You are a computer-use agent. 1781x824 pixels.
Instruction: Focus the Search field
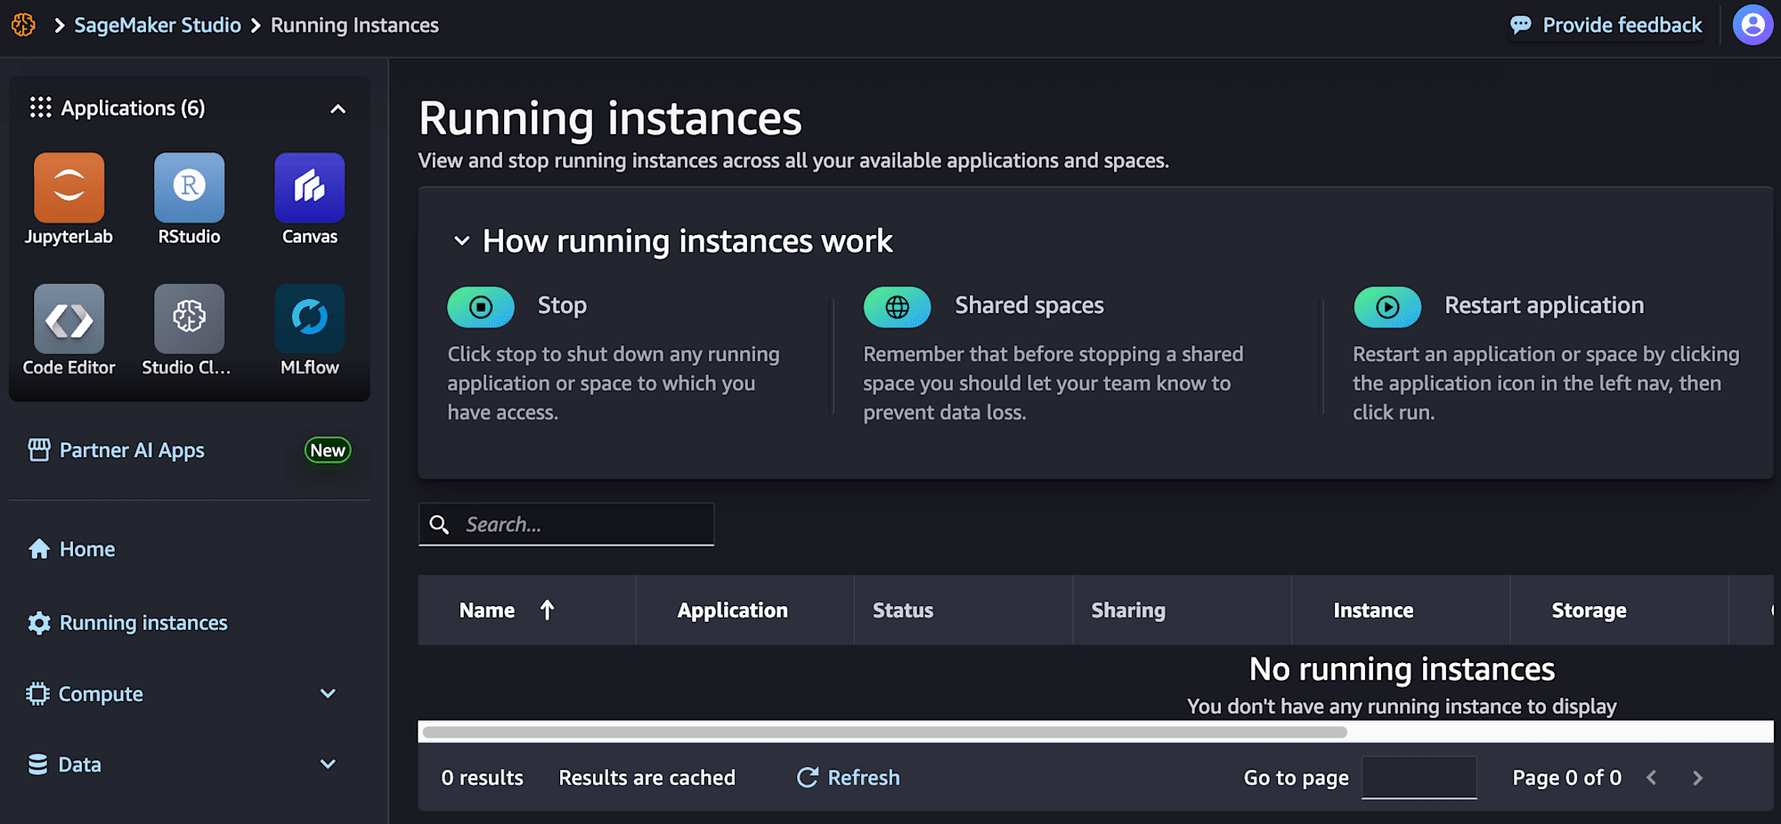(x=566, y=524)
